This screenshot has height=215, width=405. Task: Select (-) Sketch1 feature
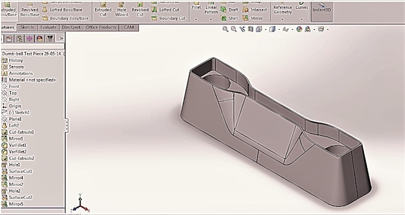click(x=15, y=113)
